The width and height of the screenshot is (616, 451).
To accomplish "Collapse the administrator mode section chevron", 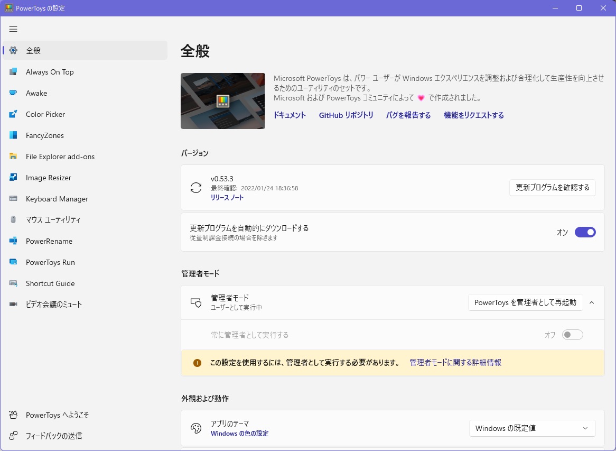I will (x=592, y=302).
